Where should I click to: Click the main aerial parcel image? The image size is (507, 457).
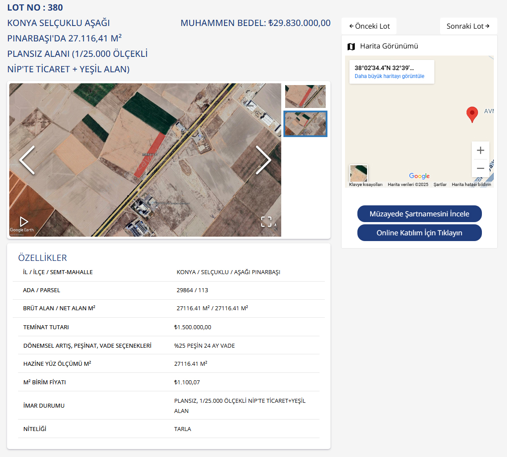145,160
